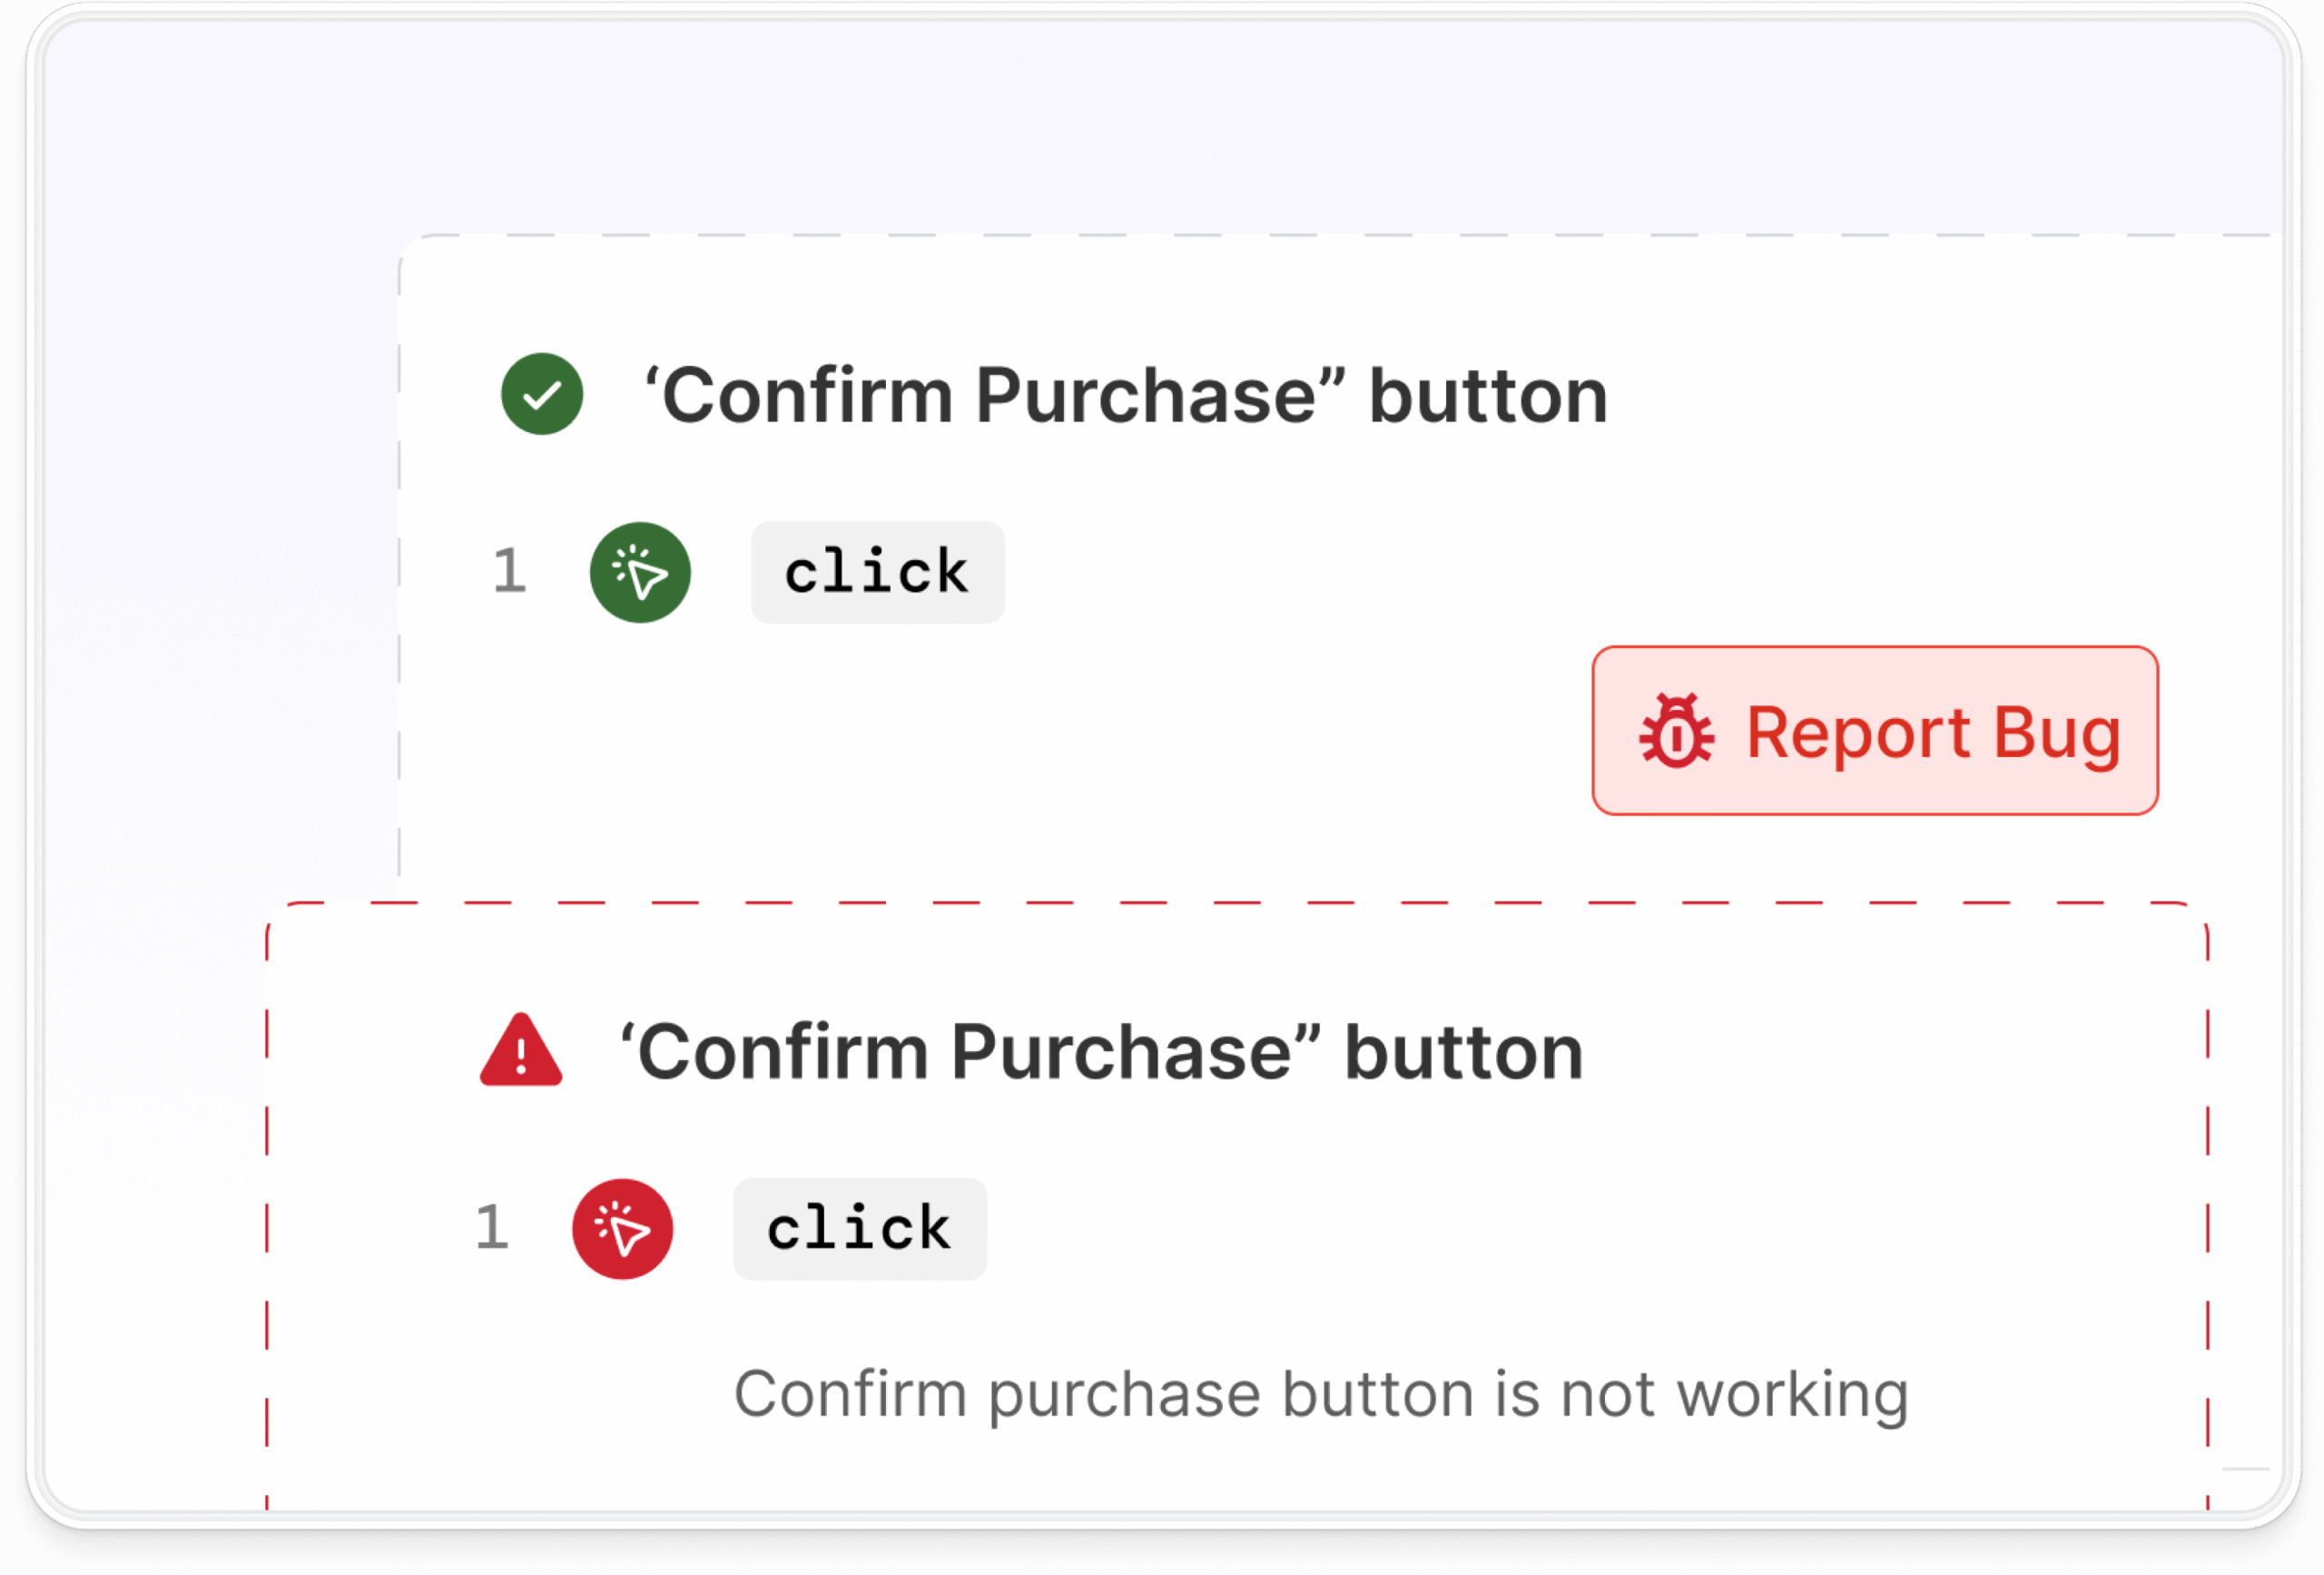The width and height of the screenshot is (2324, 1575).
Task: Select the failing 'Confirm Purchase' button title
Action: click(x=1102, y=1051)
